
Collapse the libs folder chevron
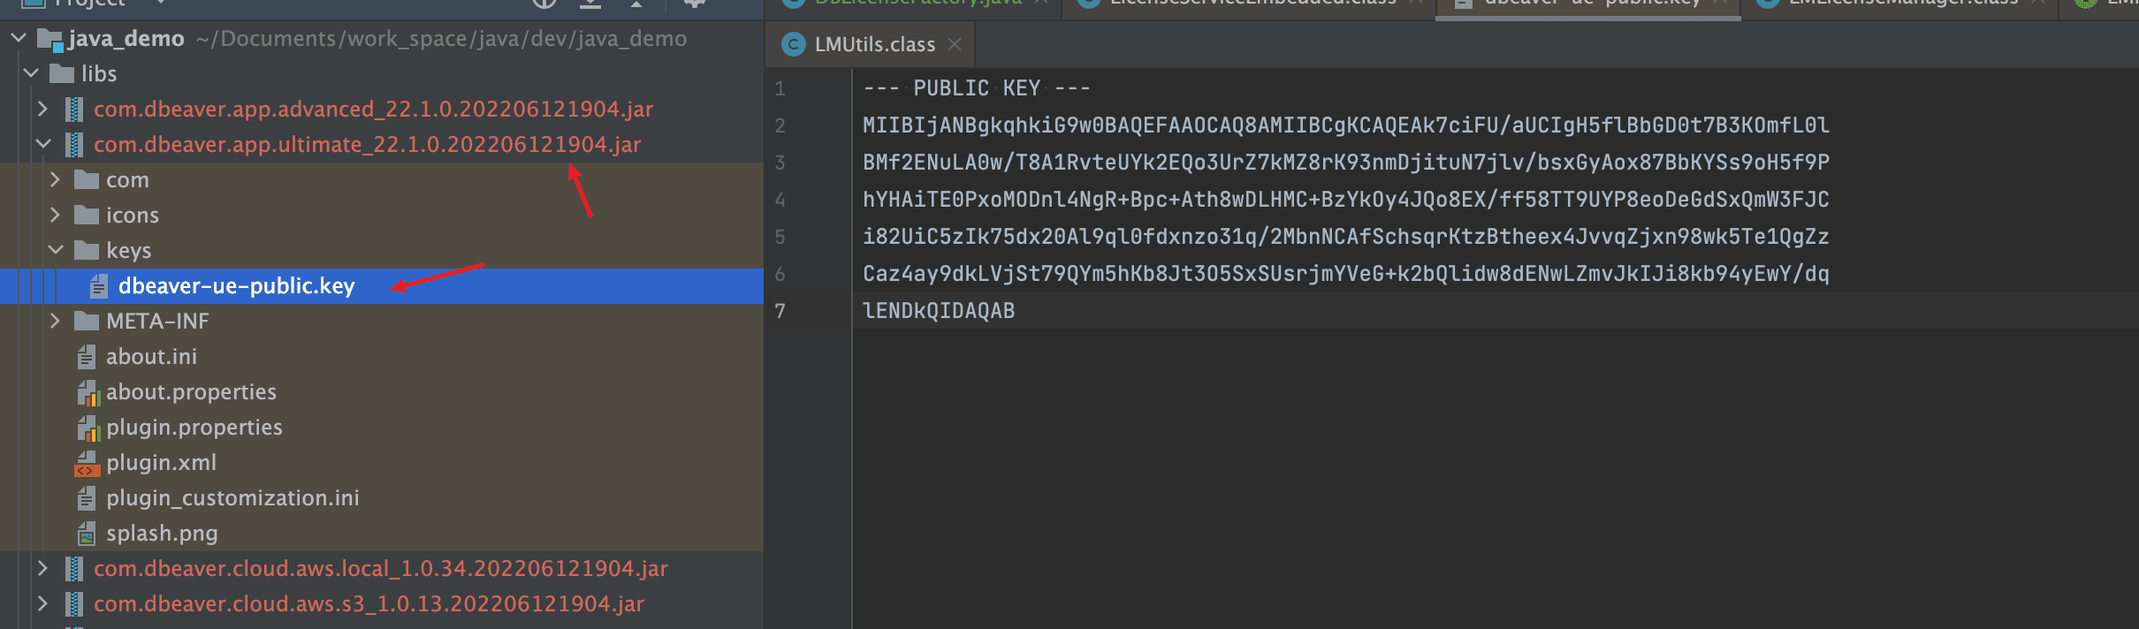(32, 73)
